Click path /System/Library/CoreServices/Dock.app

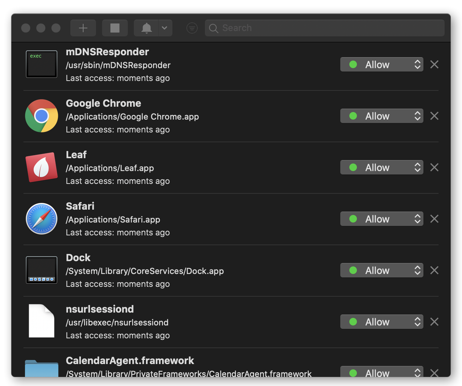coord(145,271)
